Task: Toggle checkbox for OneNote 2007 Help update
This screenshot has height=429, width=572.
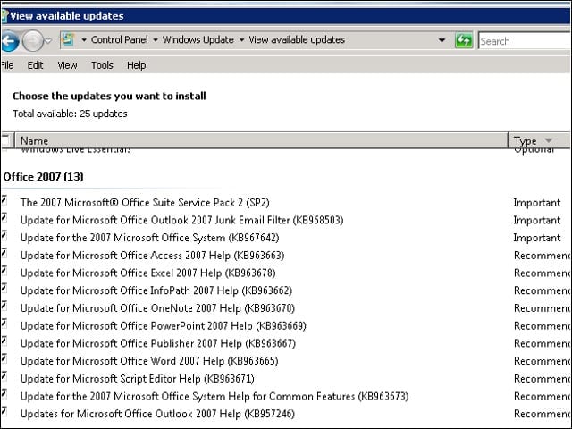Action: coord(4,306)
